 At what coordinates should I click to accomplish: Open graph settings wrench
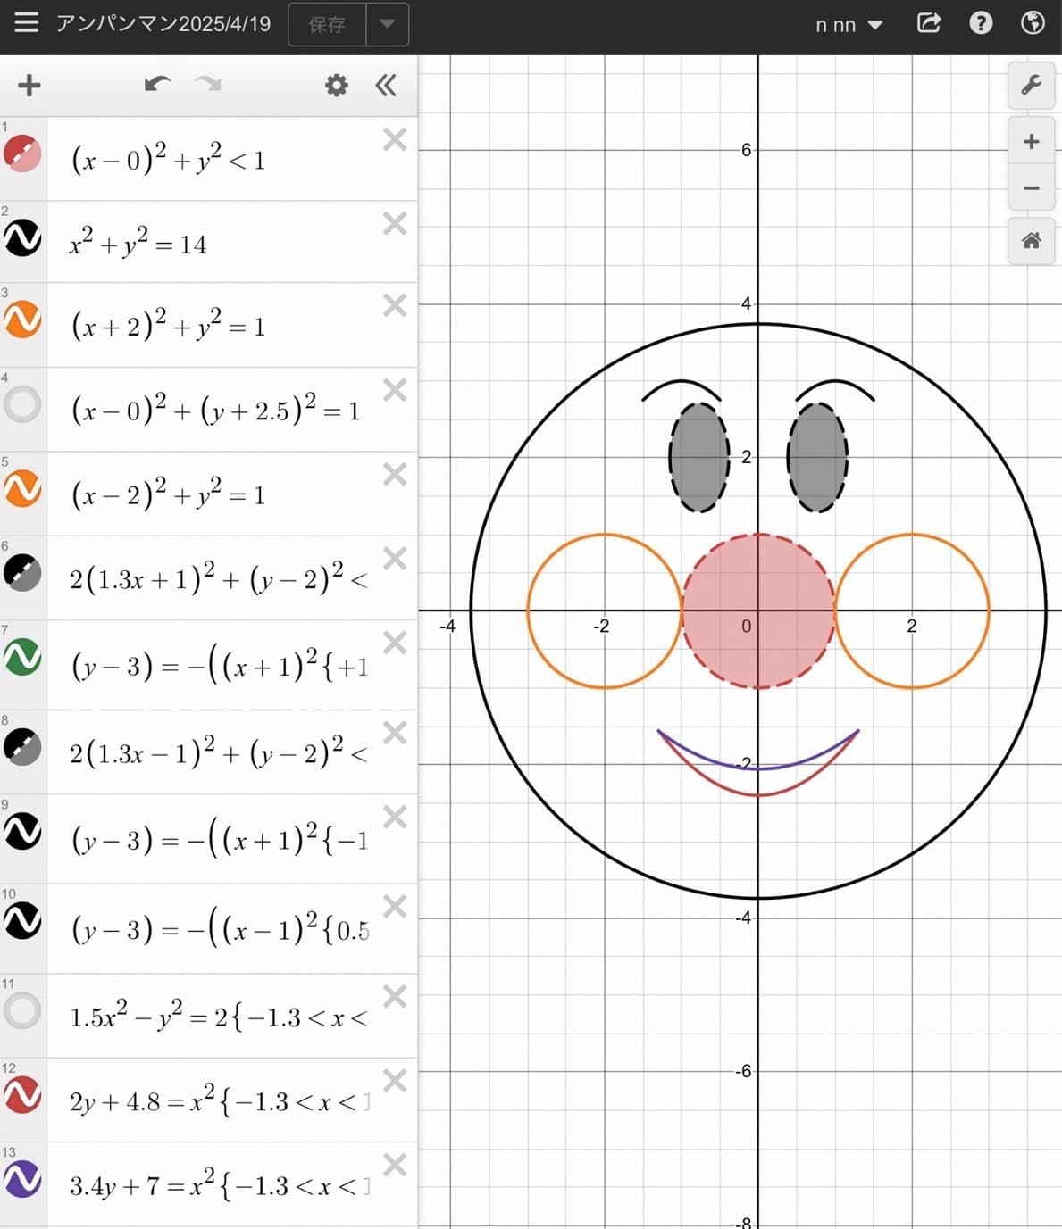tap(1031, 86)
